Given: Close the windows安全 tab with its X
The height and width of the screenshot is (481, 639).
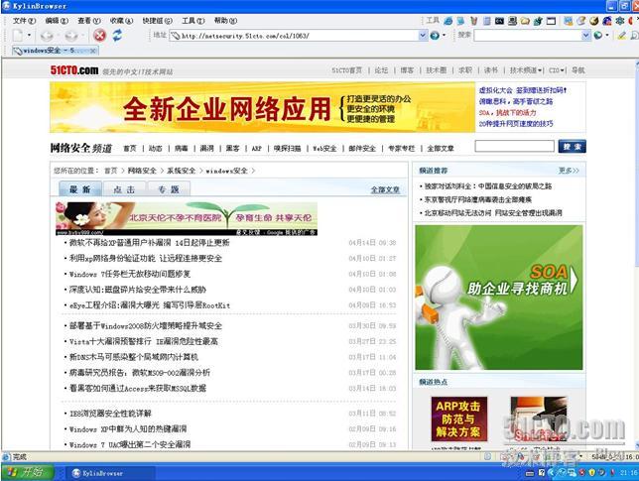Looking at the screenshot, I should pyautogui.click(x=93, y=51).
